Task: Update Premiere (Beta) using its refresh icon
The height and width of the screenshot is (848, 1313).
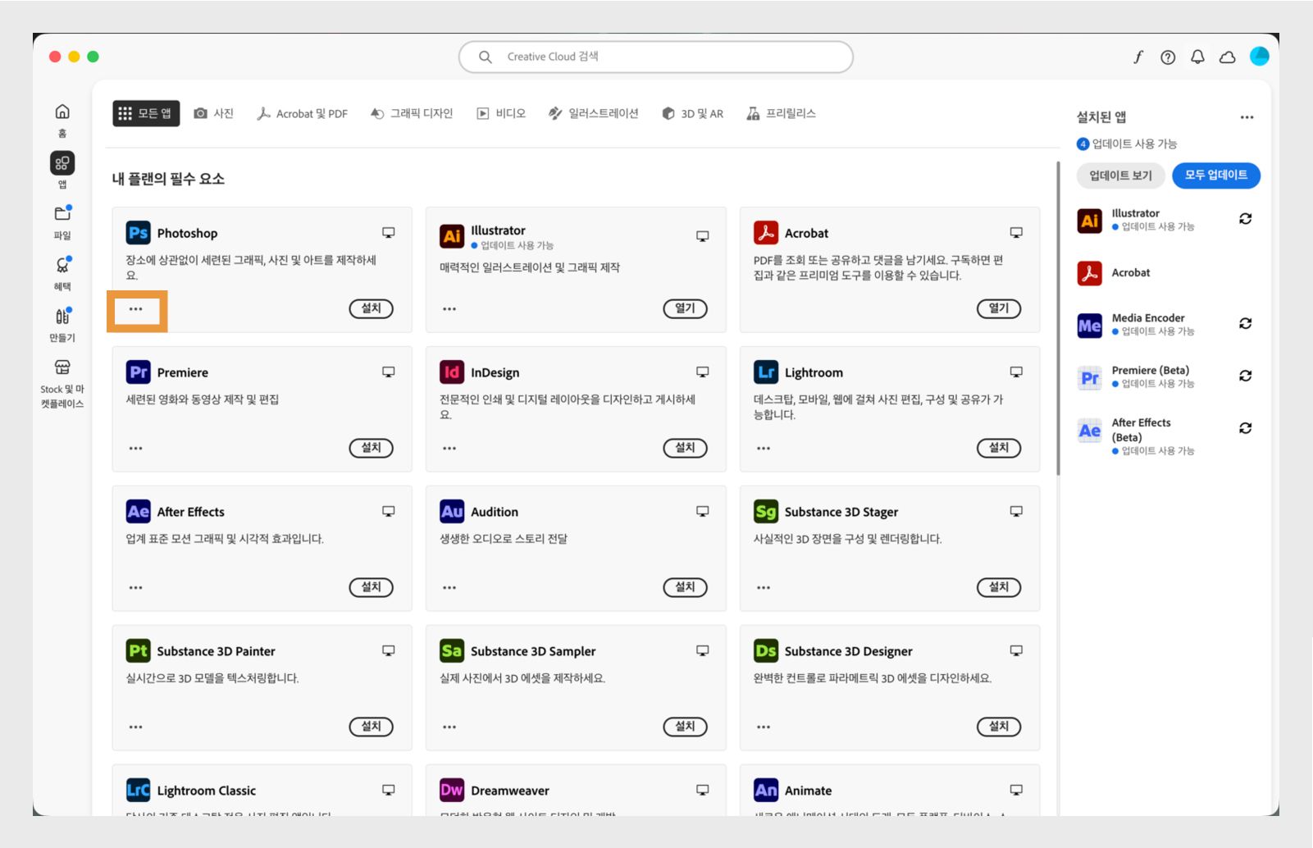Action: tap(1245, 376)
